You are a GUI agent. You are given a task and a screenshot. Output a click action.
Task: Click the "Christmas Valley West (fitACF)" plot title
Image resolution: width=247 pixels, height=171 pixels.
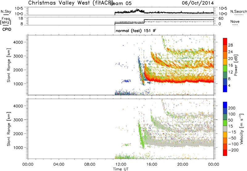(x=70, y=3)
